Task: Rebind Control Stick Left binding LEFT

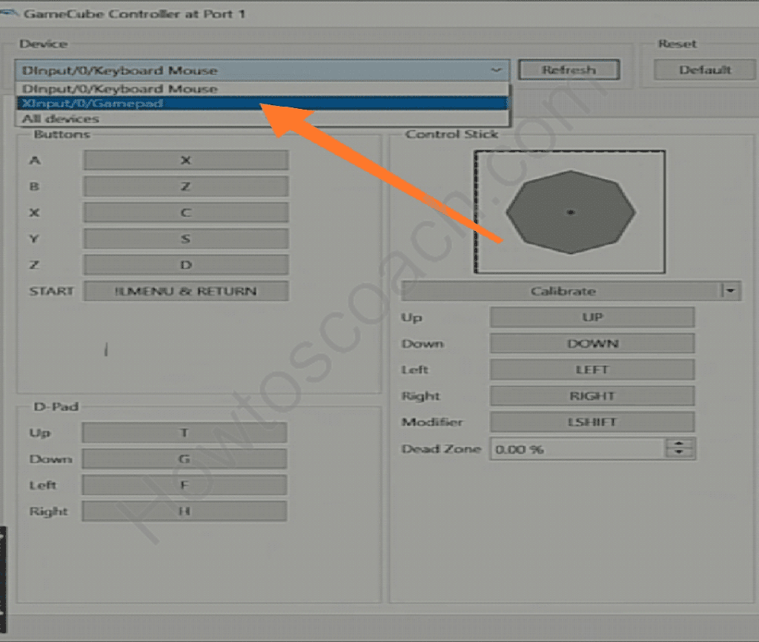Action: click(x=592, y=370)
